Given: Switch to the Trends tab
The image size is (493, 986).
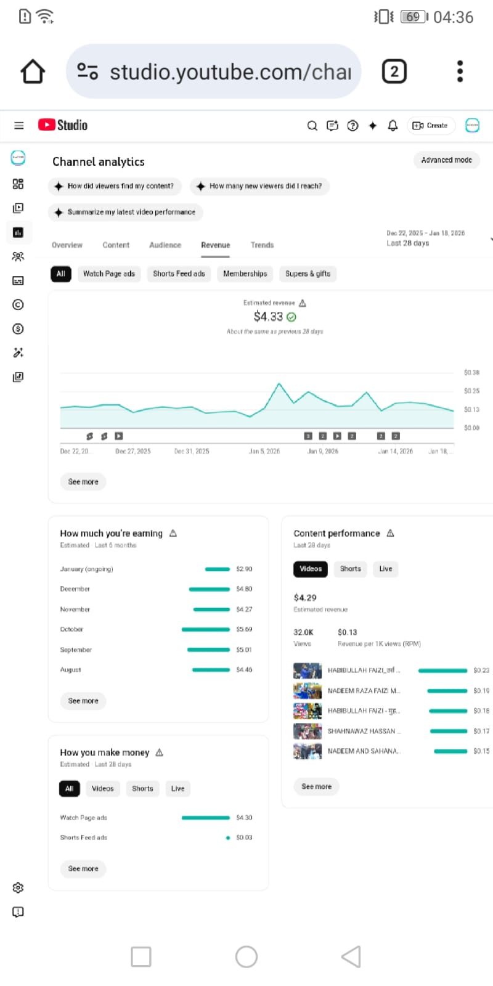Looking at the screenshot, I should point(262,245).
